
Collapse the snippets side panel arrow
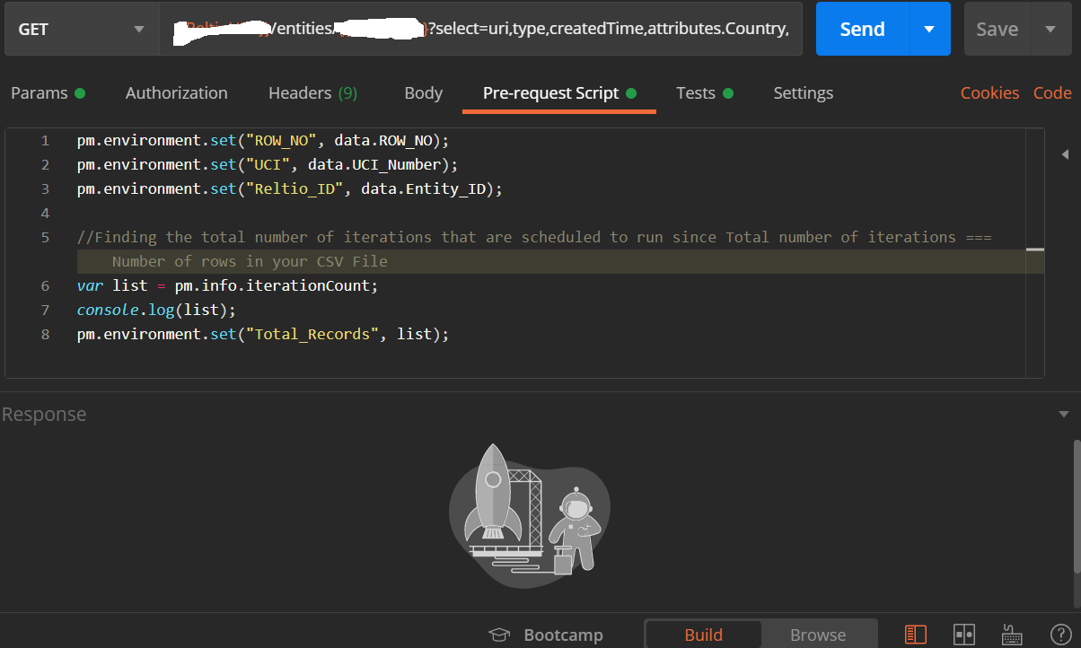pyautogui.click(x=1065, y=154)
